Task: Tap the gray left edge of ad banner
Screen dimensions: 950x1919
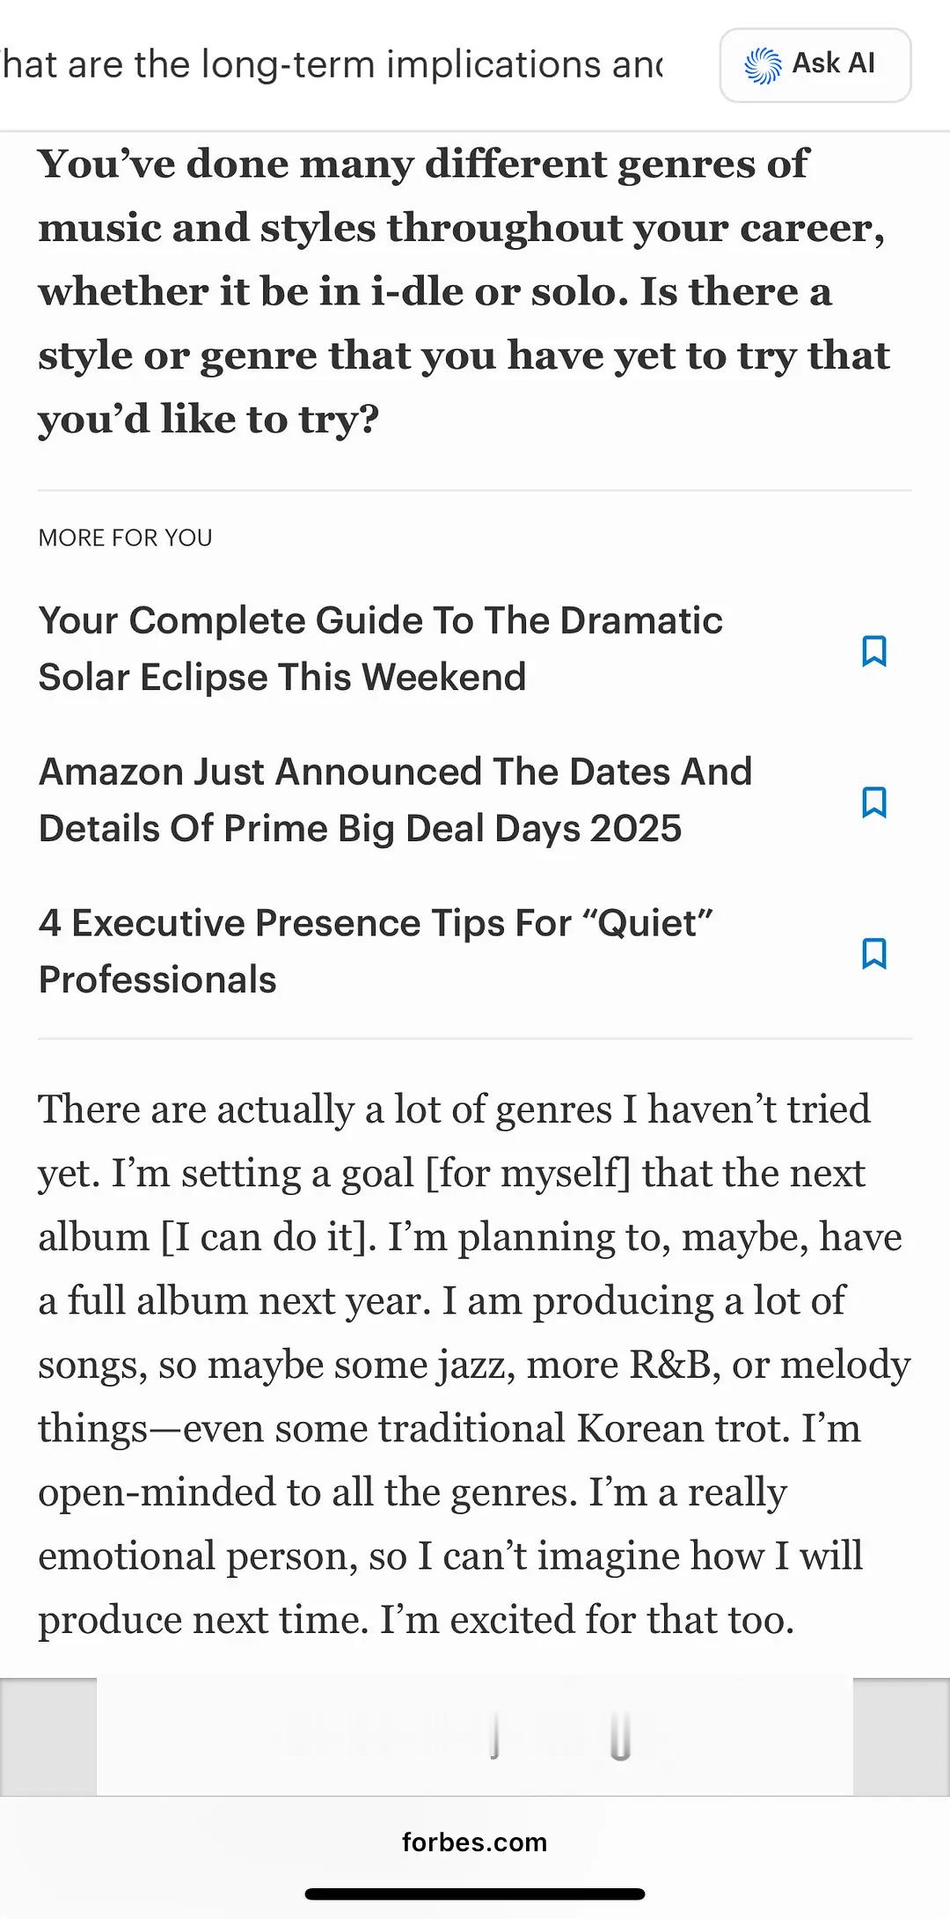Action: click(48, 1736)
